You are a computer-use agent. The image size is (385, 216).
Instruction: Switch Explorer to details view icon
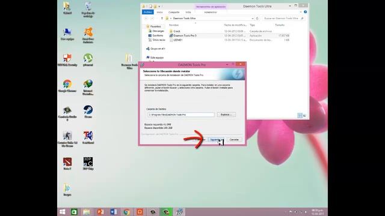[300, 115]
